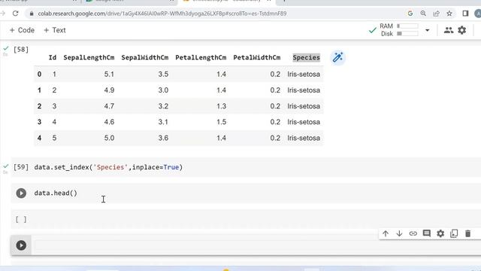Click the set_index code in cell 59
Screen dimensions: 481x271
coord(108,167)
